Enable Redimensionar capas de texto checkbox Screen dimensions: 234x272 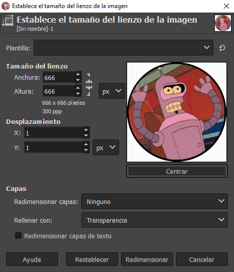pyautogui.click(x=19, y=236)
